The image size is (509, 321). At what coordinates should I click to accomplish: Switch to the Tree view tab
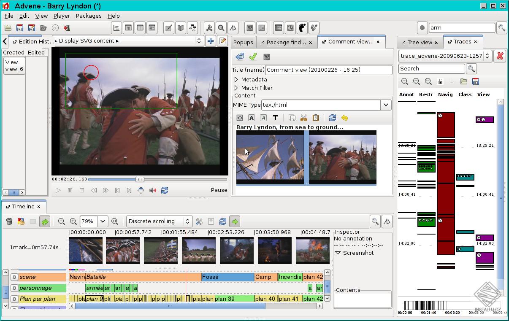420,42
